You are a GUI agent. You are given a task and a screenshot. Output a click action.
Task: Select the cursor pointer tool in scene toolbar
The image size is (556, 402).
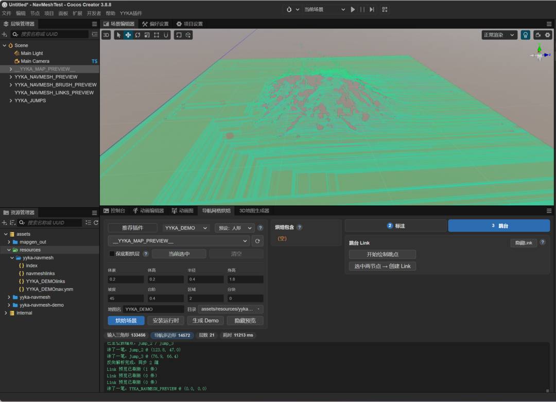point(118,35)
